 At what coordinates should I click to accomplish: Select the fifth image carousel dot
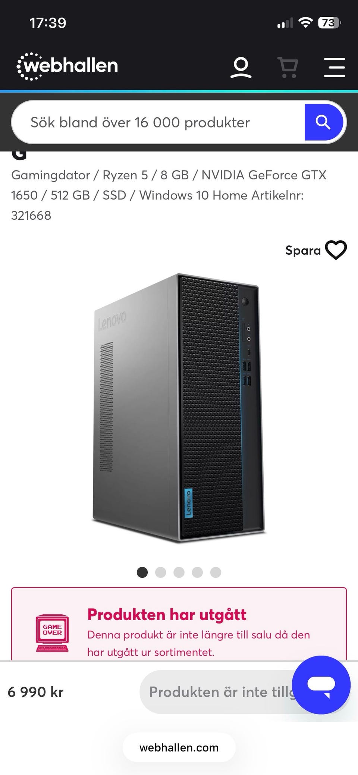pyautogui.click(x=216, y=572)
